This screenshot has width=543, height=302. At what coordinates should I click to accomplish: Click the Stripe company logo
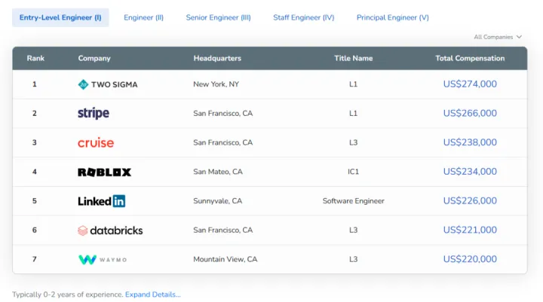(x=94, y=114)
